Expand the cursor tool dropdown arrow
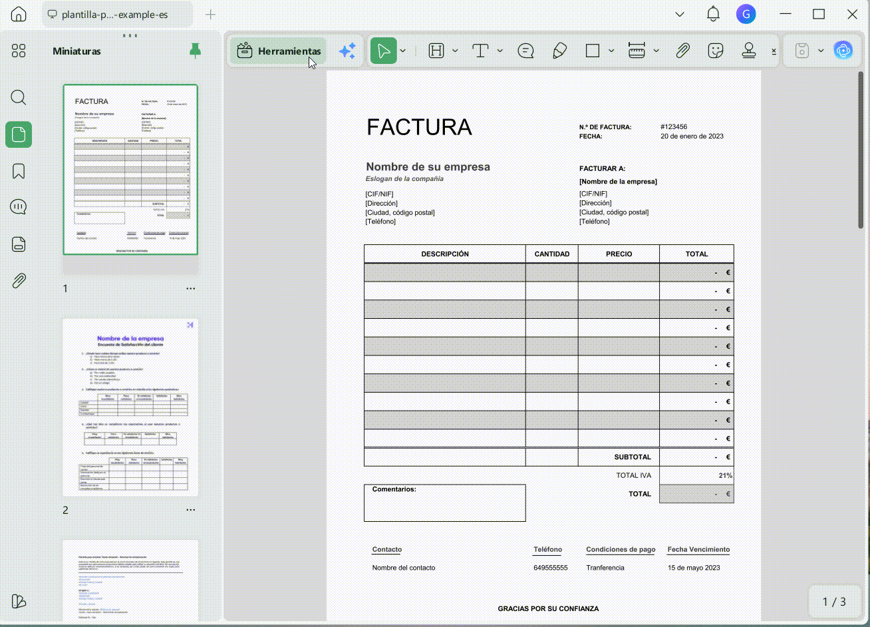The width and height of the screenshot is (870, 627). point(403,51)
